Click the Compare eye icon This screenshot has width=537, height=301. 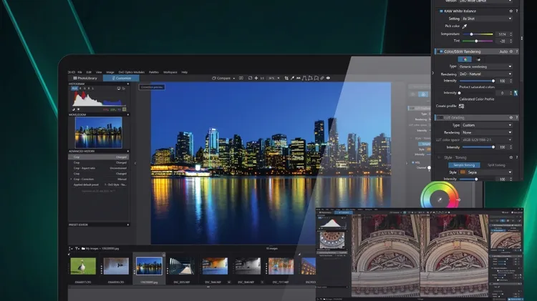[215, 78]
